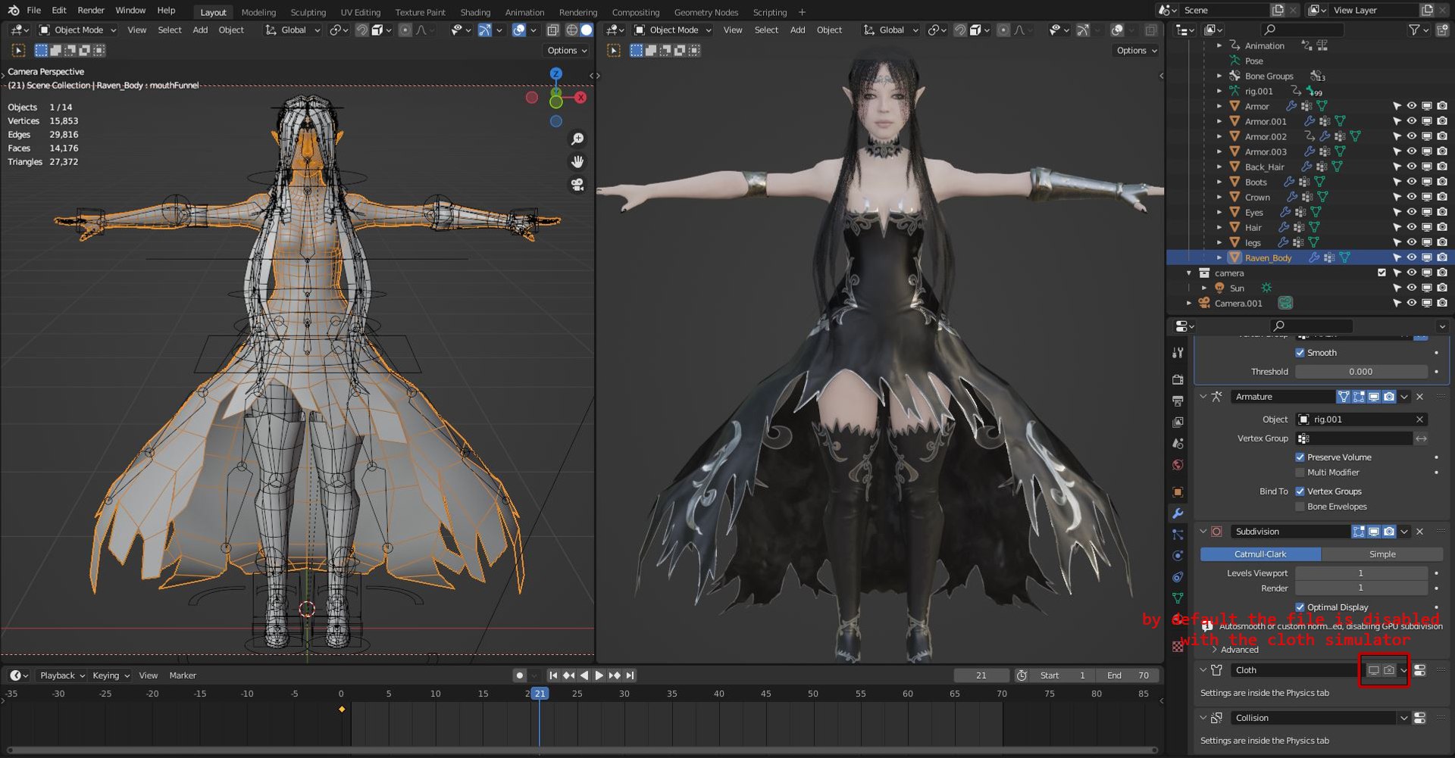
Task: Open the Object Data properties tab
Action: (1178, 597)
